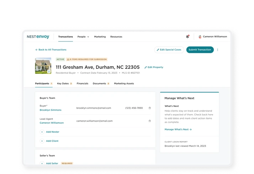Click the Edit Special Cases button
The image size is (254, 174).
(169, 50)
